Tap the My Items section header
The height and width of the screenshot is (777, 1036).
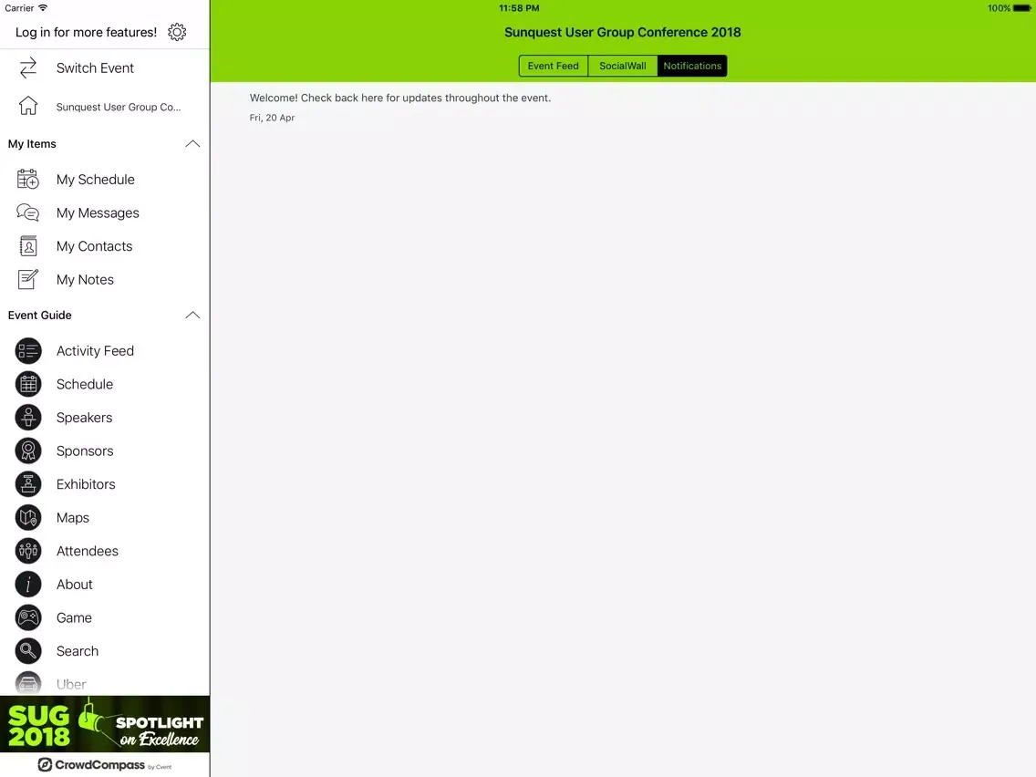tap(32, 143)
